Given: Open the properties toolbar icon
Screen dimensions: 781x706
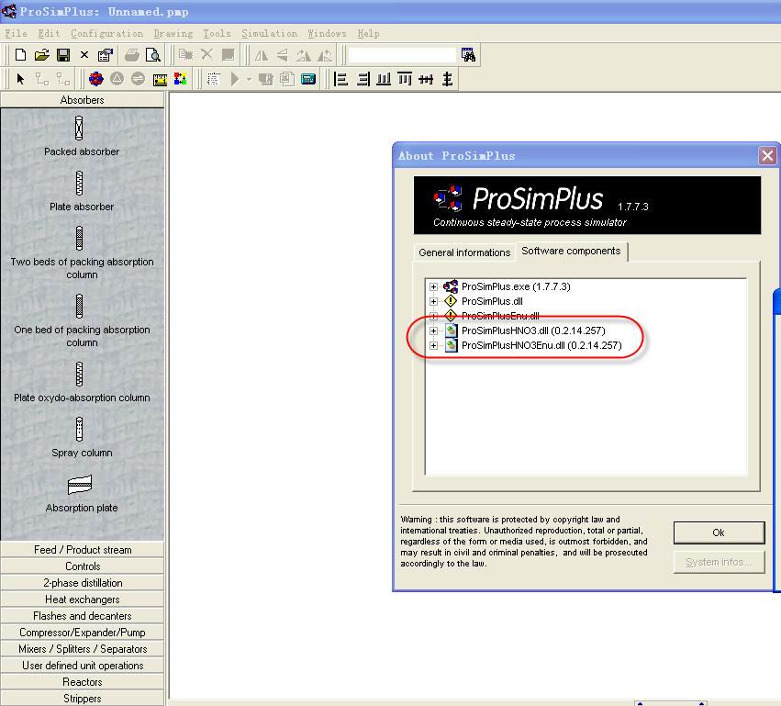Looking at the screenshot, I should tap(106, 55).
